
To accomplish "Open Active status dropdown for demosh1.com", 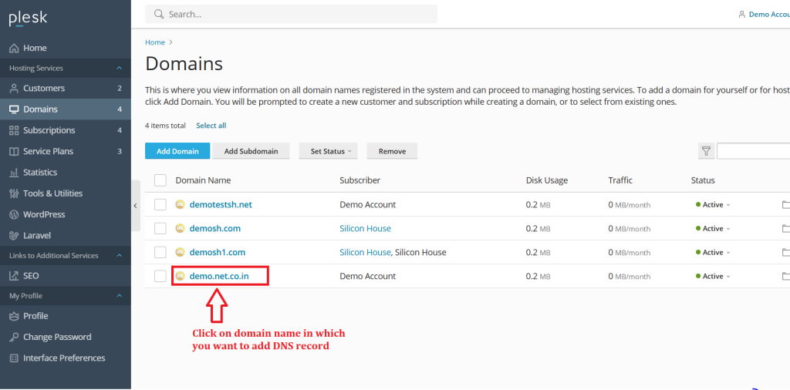I will 713,252.
